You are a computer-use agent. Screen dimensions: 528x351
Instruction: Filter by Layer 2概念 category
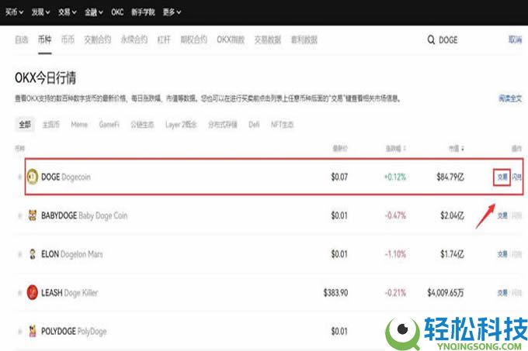[181, 125]
